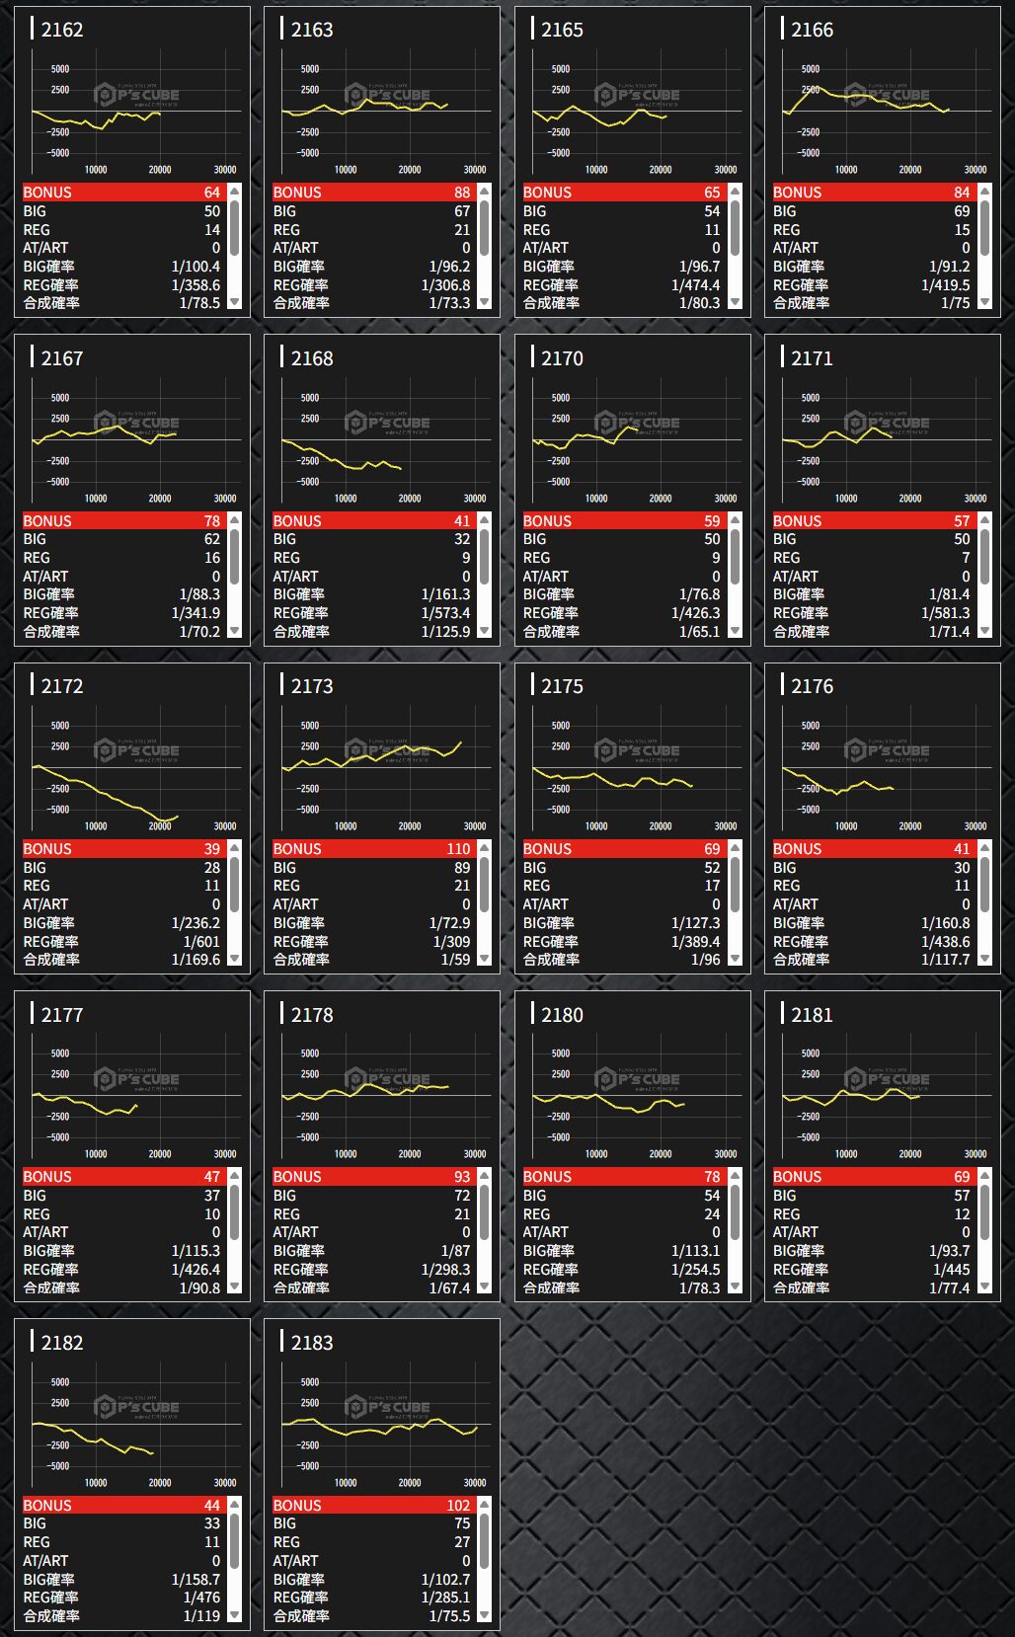1015x1637 pixels.
Task: Click the scroll-down arrow in machine 2166's stats list
Action: coord(984,302)
